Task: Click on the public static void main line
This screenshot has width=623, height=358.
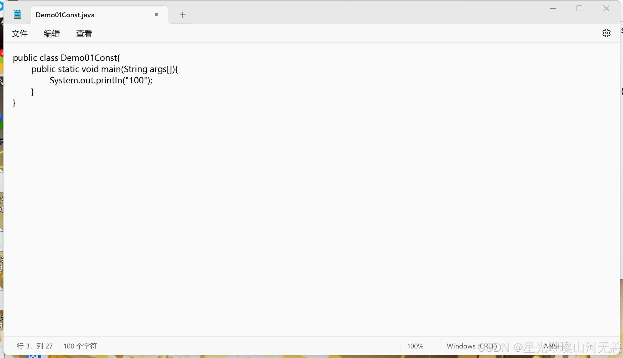Action: tap(104, 69)
